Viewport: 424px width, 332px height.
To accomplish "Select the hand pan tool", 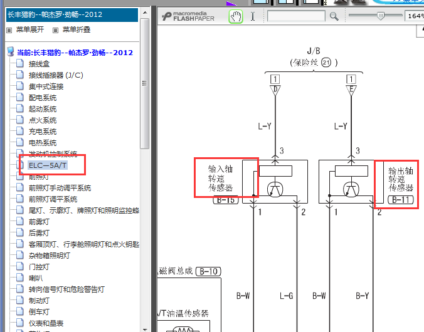I will tap(236, 16).
